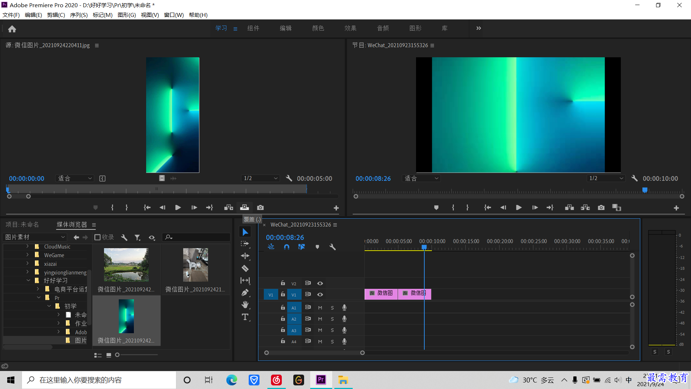Open Source monitor playback resolution dropdown
The image size is (691, 389).
261,178
